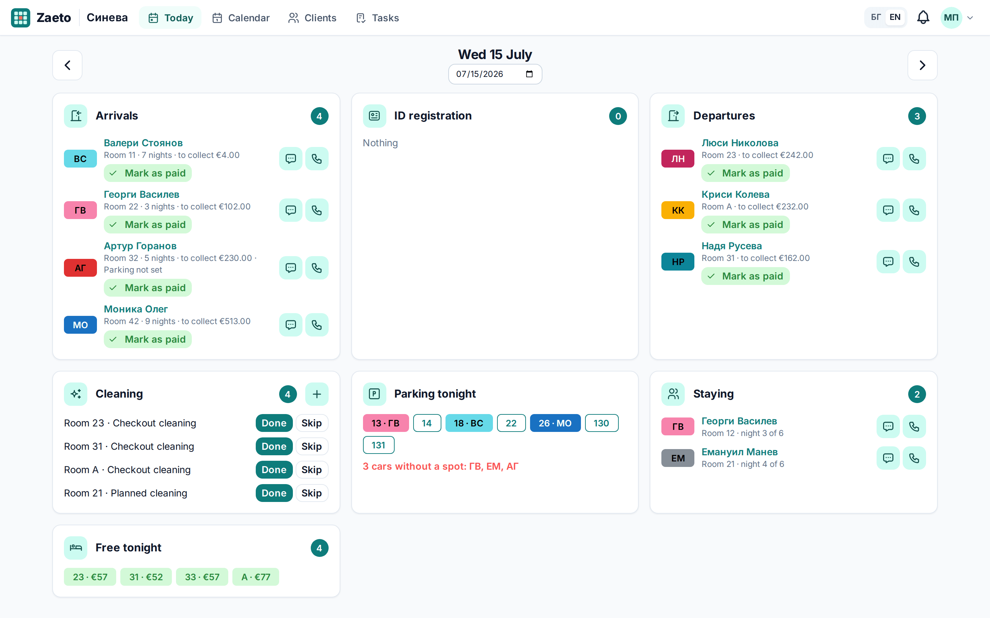Mark Валери Стоянов arrival as paid
This screenshot has width=990, height=618.
click(x=148, y=173)
